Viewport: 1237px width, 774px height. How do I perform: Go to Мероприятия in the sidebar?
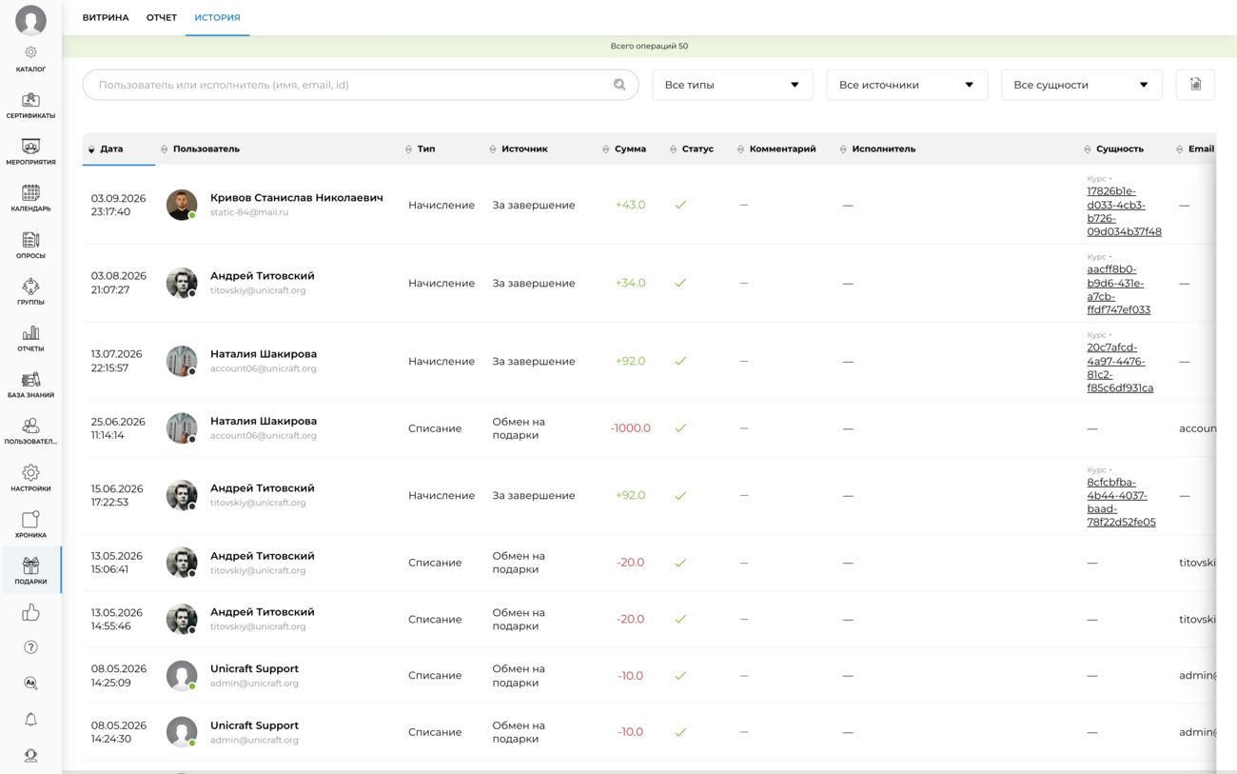click(30, 152)
